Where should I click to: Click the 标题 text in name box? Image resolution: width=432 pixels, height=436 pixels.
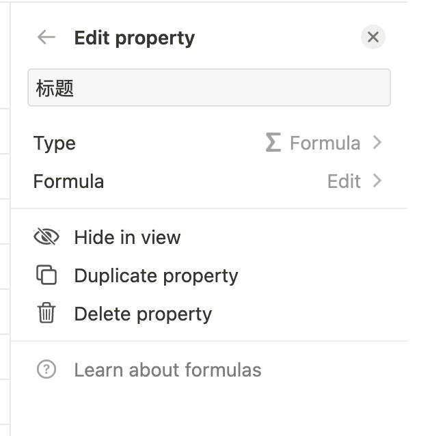pyautogui.click(x=55, y=88)
